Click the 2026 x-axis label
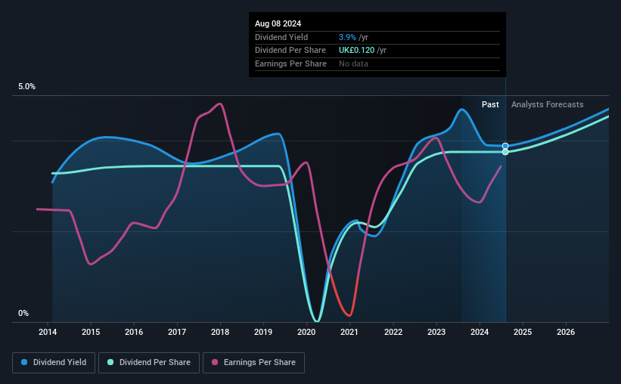 click(566, 332)
